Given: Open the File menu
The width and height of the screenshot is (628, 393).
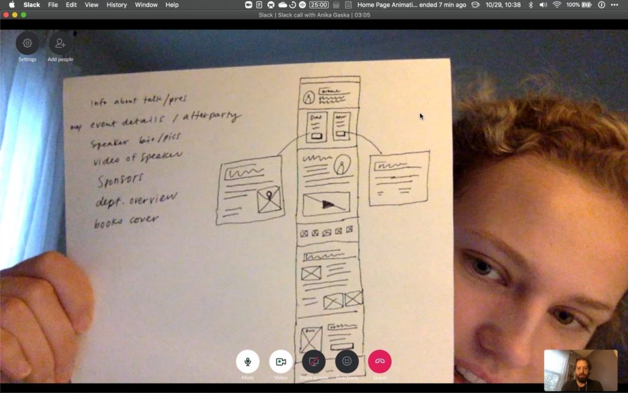Looking at the screenshot, I should 53,5.
